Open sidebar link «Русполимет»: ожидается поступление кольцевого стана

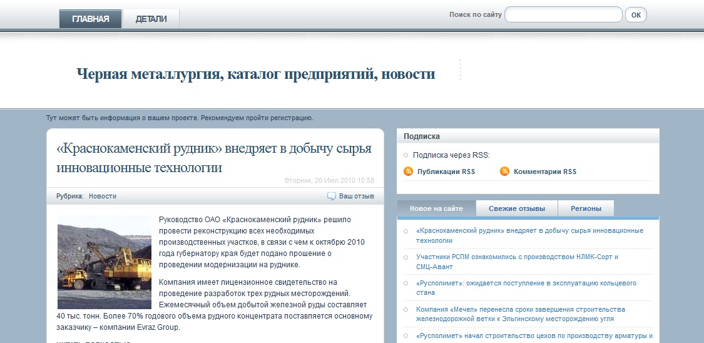(526, 288)
